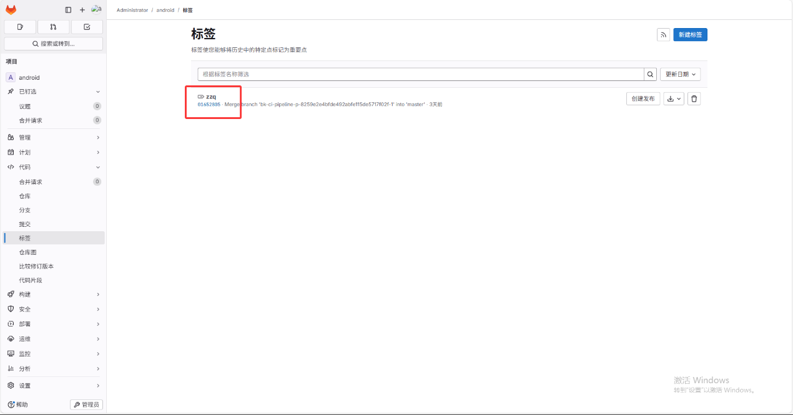The width and height of the screenshot is (793, 415).
Task: Open the issues shortcut icon in sidebar
Action: tap(20, 27)
